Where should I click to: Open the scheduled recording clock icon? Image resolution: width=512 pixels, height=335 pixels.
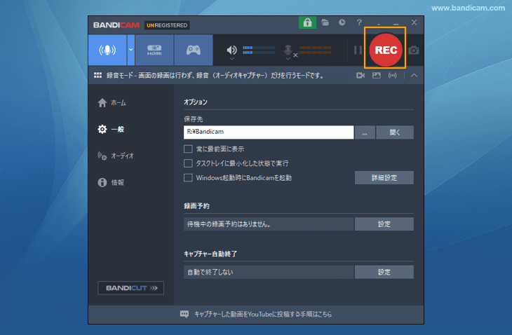(342, 22)
